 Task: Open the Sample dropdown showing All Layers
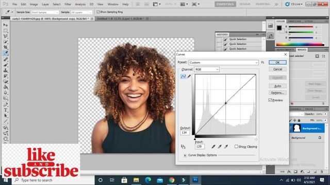pyautogui.click(x=81, y=12)
